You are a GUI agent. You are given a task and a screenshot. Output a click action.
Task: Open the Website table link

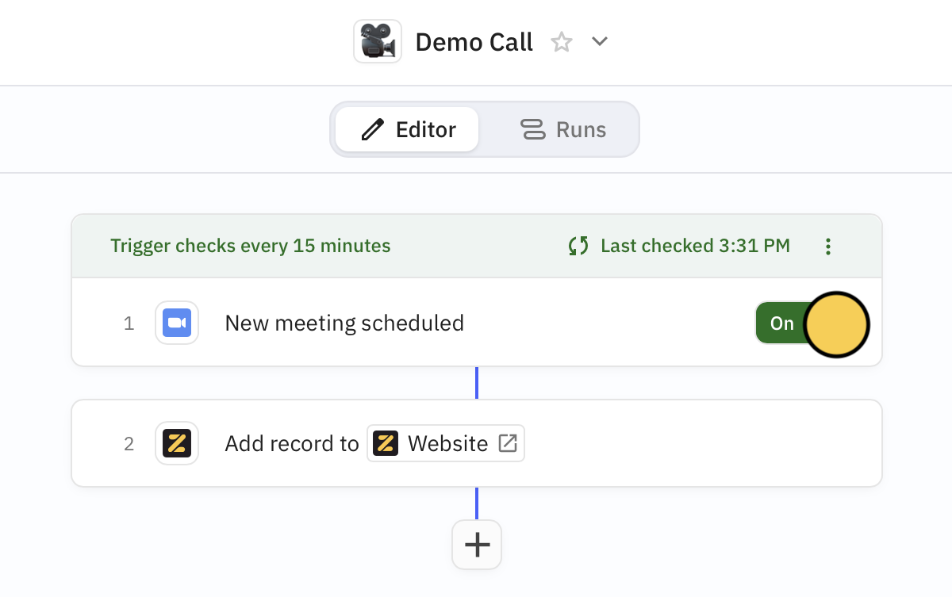pos(446,443)
